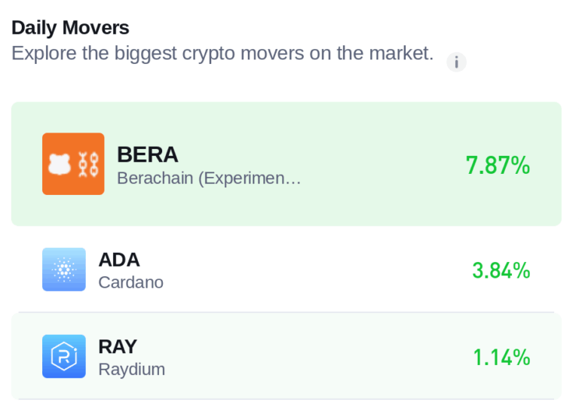Click the chain links in the BERA logo

pyautogui.click(x=88, y=164)
